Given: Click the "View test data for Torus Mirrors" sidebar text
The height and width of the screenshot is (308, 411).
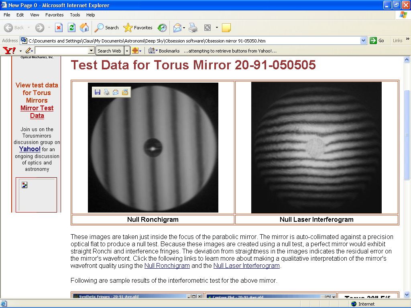Looking at the screenshot, I should 37,93.
